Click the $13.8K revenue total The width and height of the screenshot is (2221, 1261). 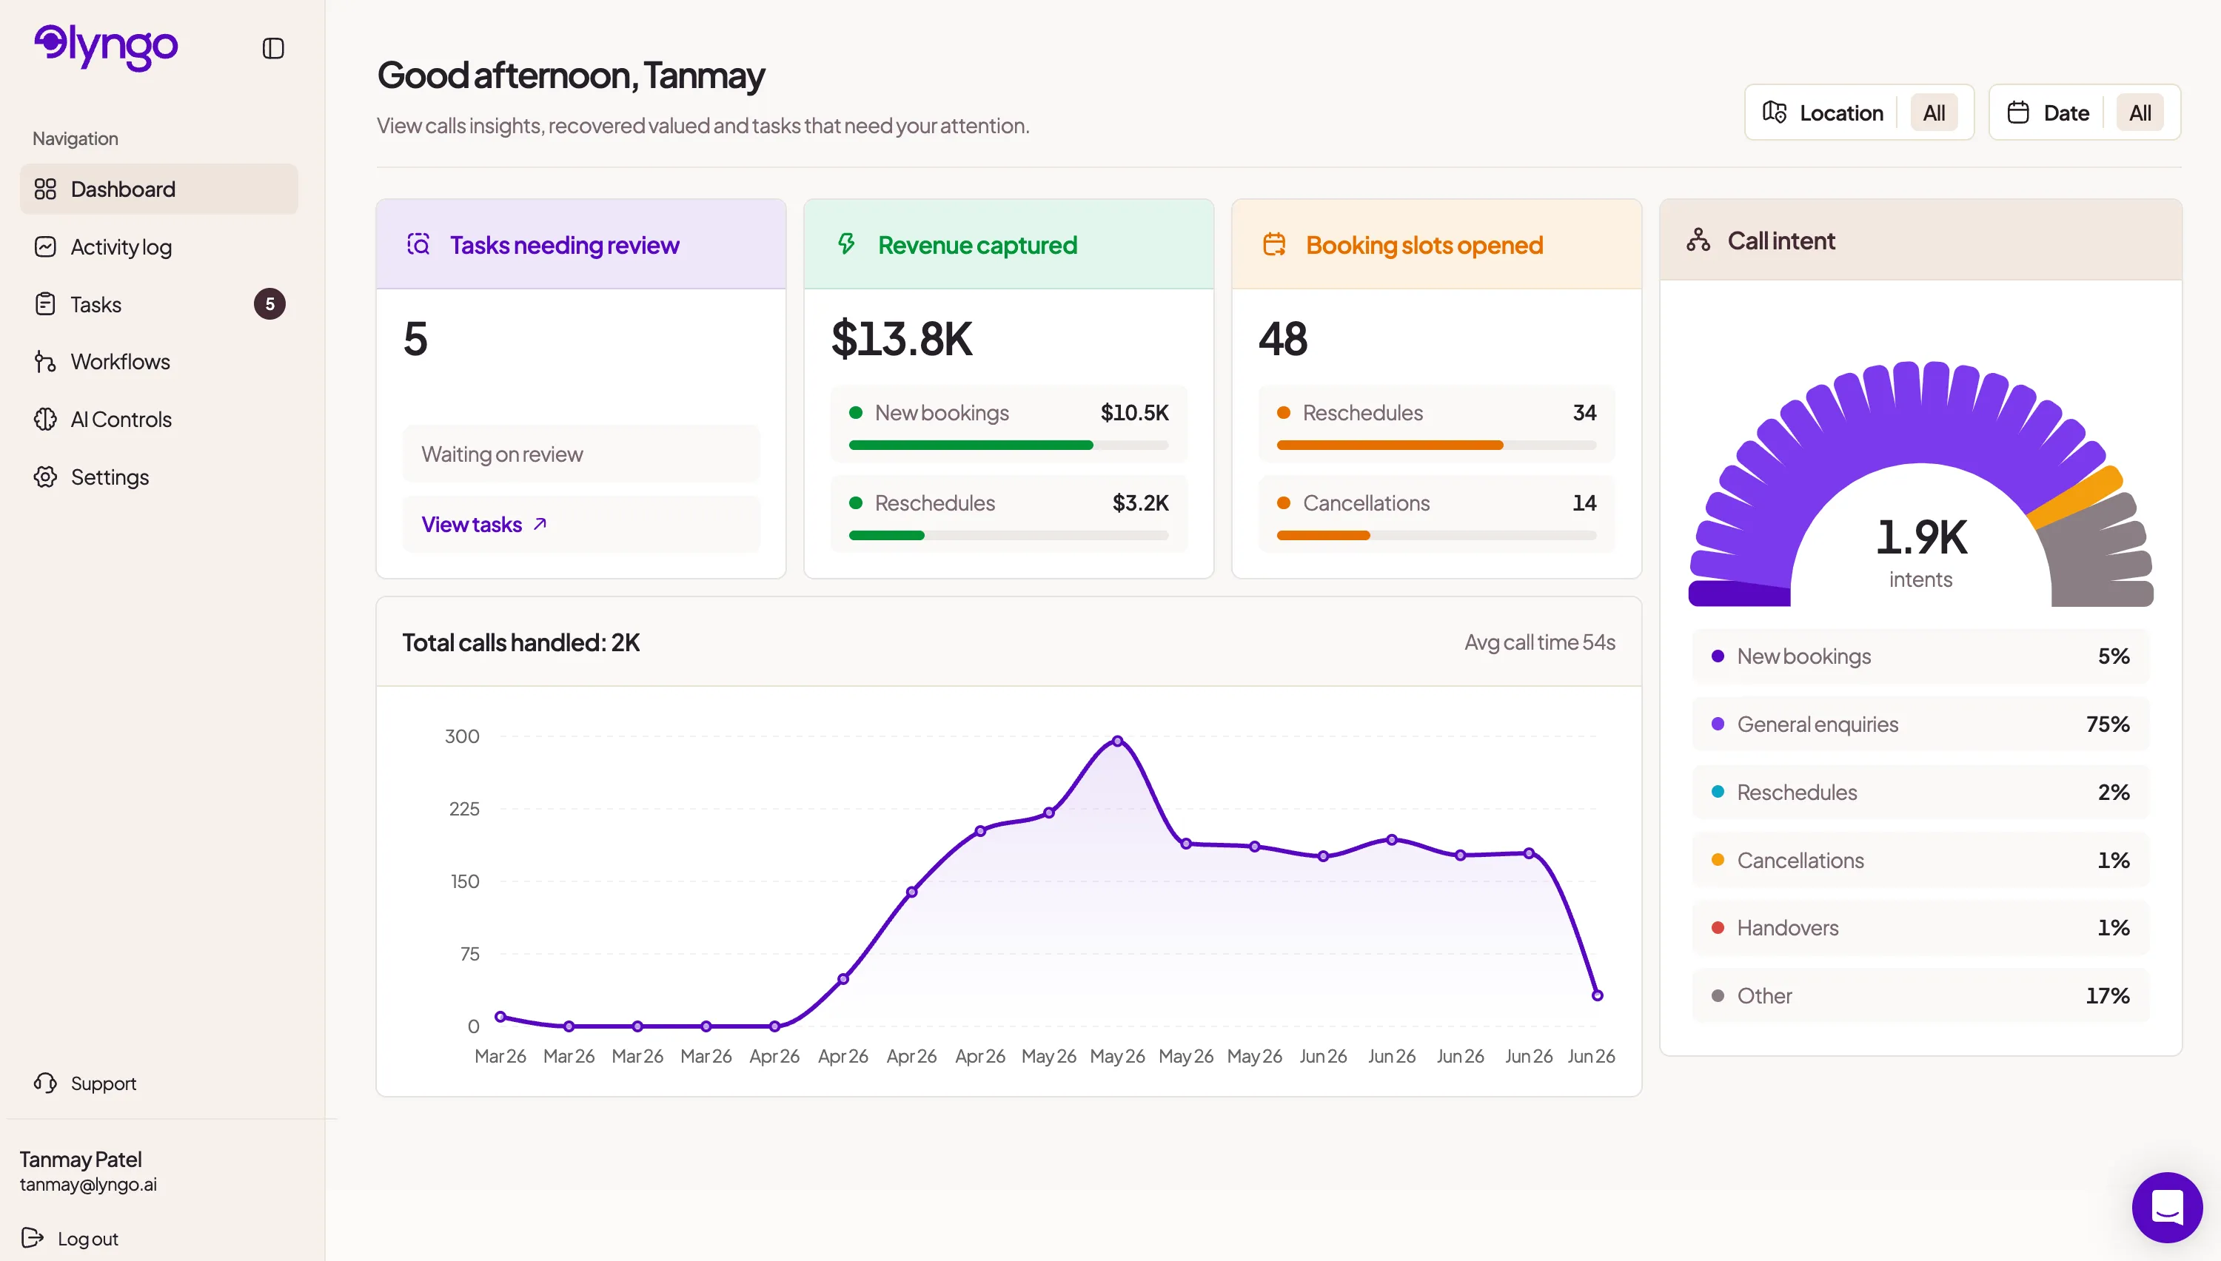point(902,339)
